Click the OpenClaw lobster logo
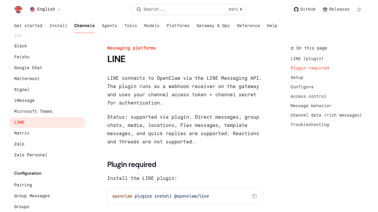The image size is (378, 212). (x=18, y=9)
